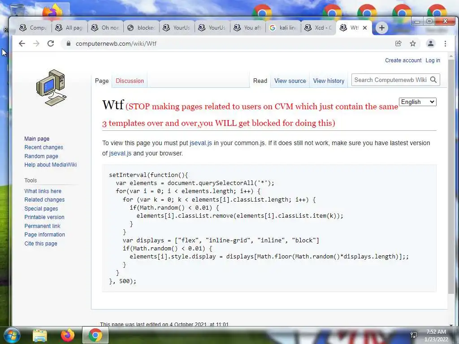The height and width of the screenshot is (344, 459).
Task: Click the scrollbar down arrow
Action: click(451, 325)
